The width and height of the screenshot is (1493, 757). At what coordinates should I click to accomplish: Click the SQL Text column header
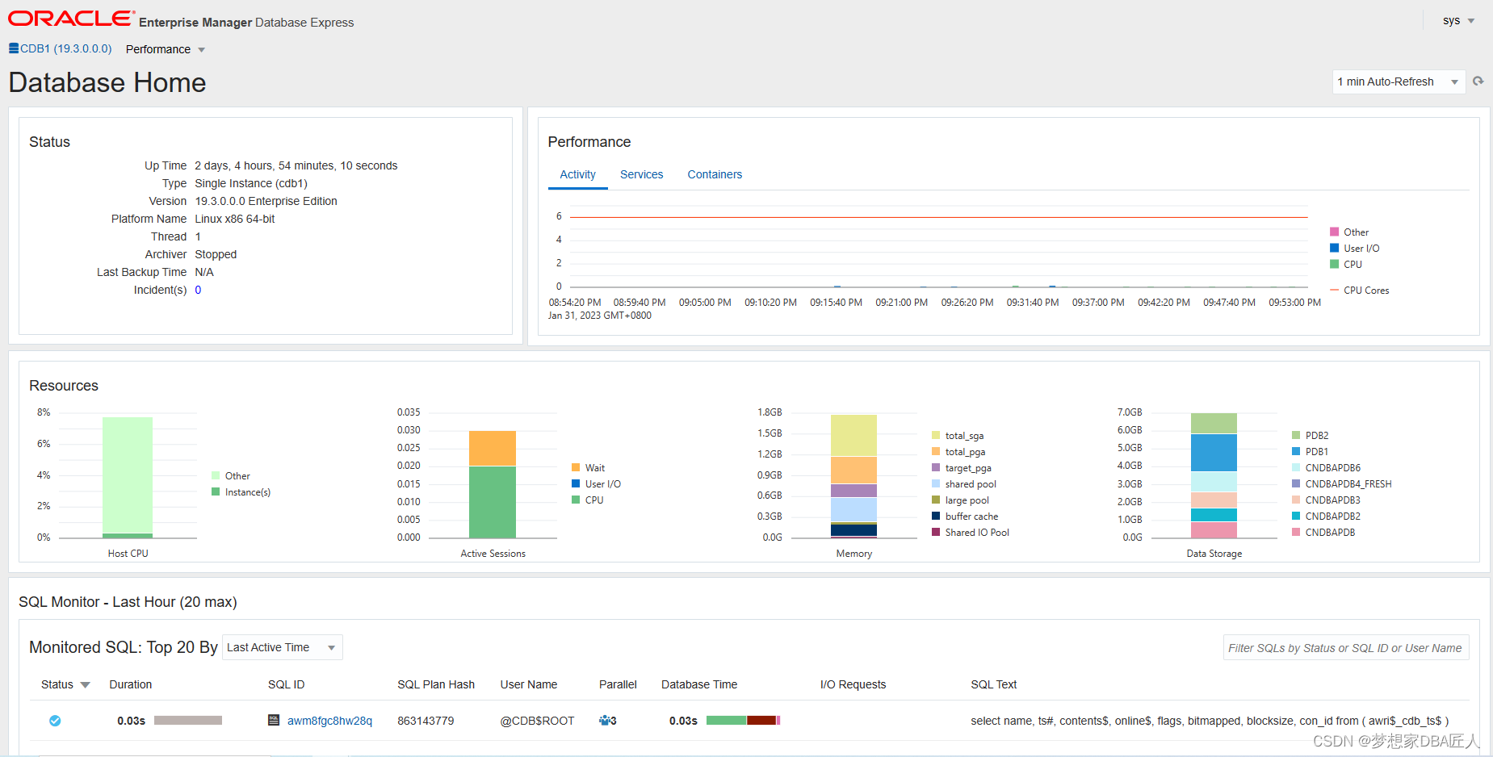click(x=993, y=684)
